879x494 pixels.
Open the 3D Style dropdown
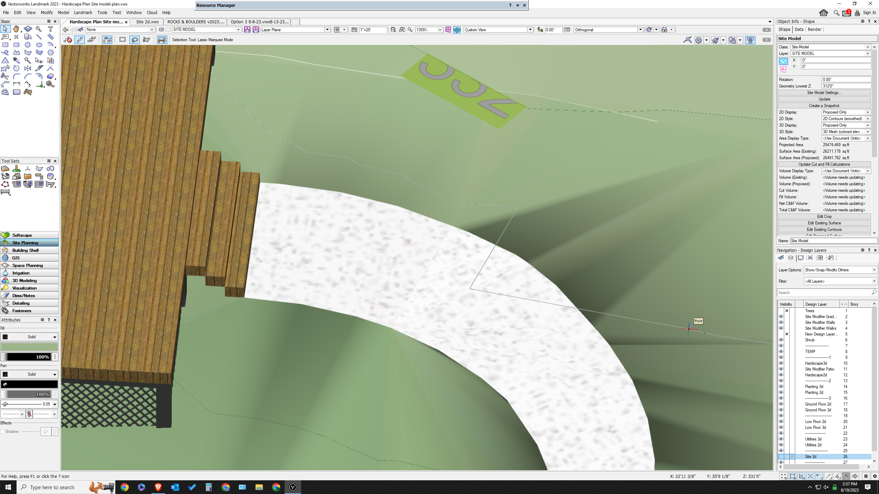click(846, 132)
